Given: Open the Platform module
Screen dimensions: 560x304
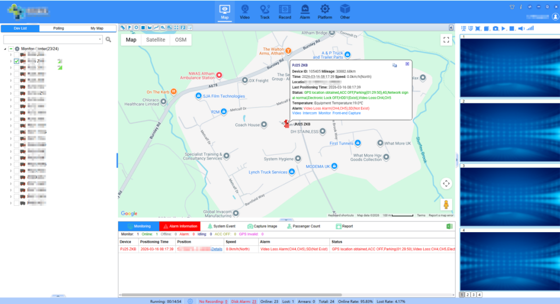Looking at the screenshot, I should coord(325,12).
